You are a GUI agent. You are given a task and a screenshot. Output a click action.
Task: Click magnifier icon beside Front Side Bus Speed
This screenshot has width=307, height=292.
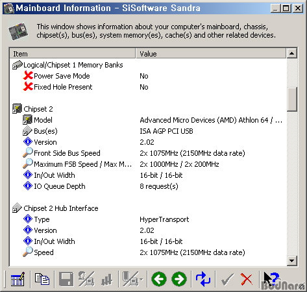[28, 152]
